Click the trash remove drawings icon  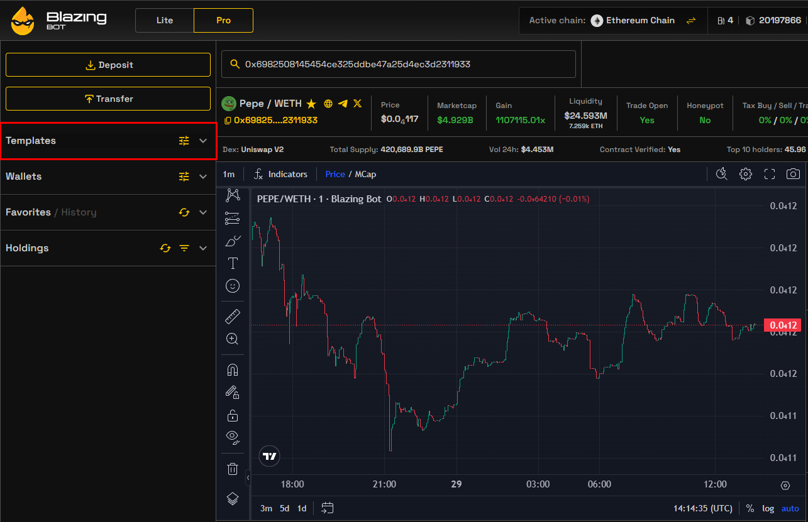click(232, 469)
